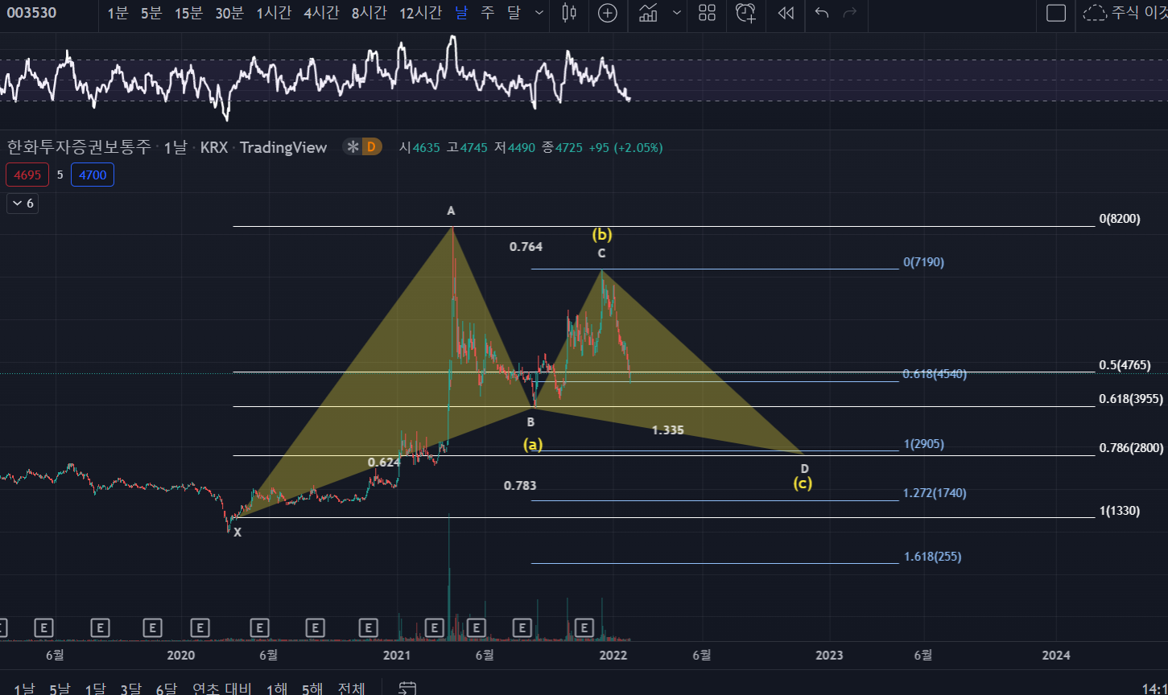Switch to the 8시간 interval

(369, 13)
